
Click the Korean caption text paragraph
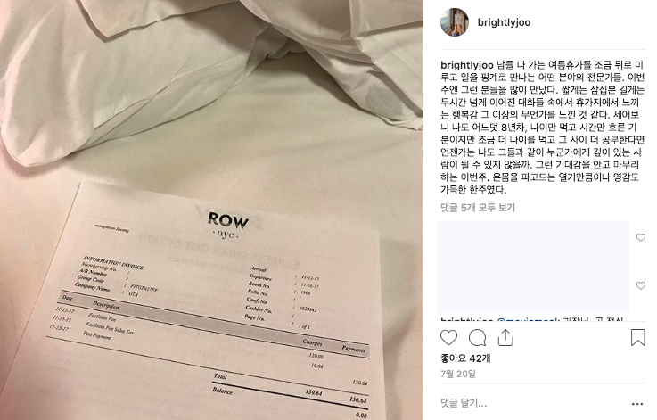(x=542, y=127)
